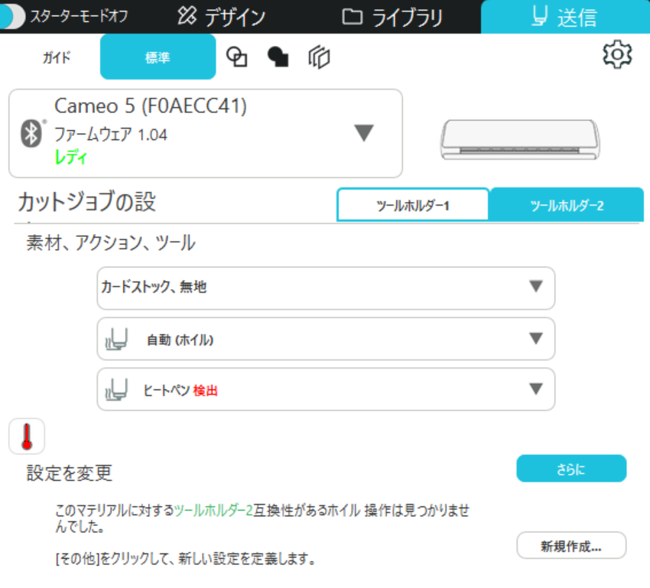Open the カードストック、無地 material dropdown
Screen dimensions: 650x588
[326, 288]
